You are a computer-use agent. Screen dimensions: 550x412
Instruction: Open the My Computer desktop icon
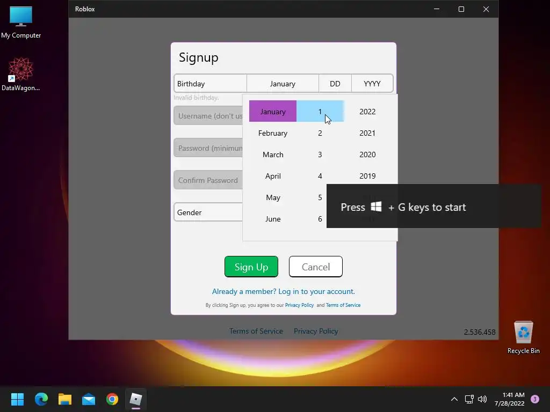(21, 22)
